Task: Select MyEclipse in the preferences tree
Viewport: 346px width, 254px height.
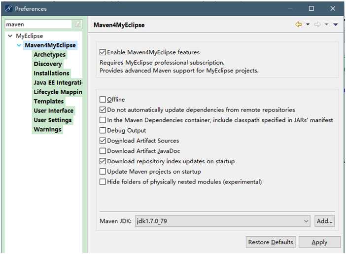Action: point(30,36)
